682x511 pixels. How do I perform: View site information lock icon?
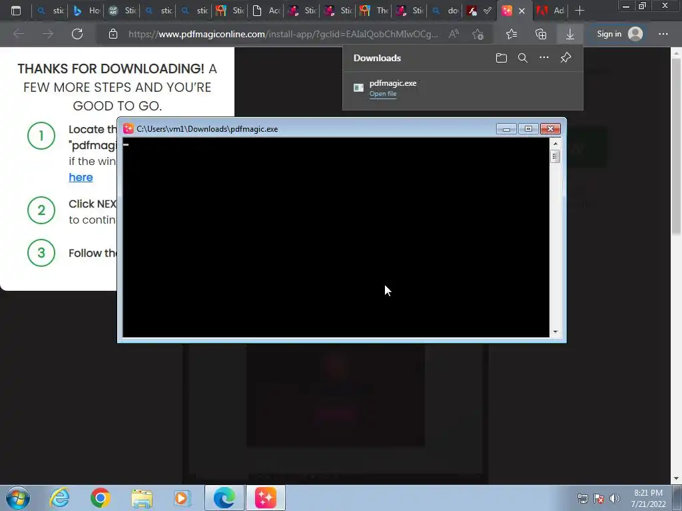[x=113, y=34]
